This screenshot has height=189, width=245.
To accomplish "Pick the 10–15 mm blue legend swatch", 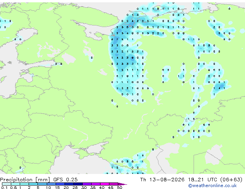I will click(51, 184).
